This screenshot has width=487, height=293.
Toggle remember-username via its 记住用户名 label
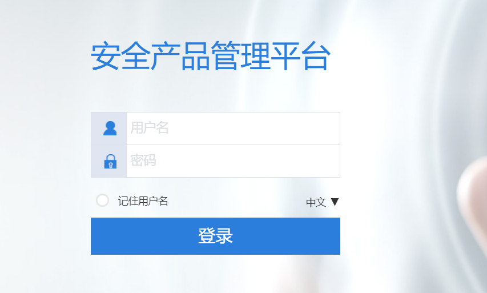tap(143, 201)
